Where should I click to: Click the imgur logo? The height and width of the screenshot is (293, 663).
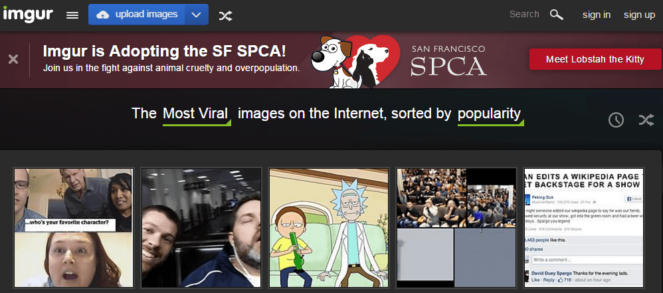(27, 15)
